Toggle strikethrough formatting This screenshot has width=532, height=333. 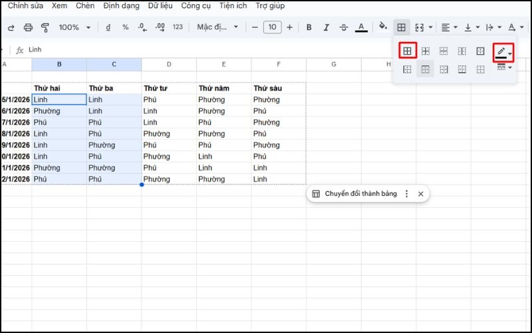click(x=343, y=27)
